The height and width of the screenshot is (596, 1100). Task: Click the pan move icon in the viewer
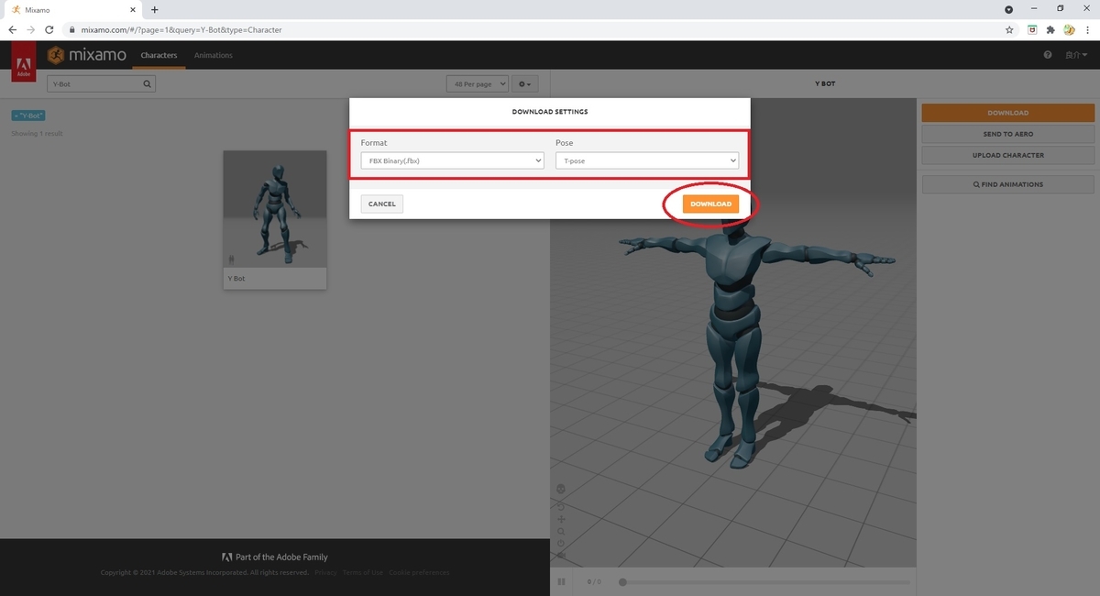pos(561,519)
